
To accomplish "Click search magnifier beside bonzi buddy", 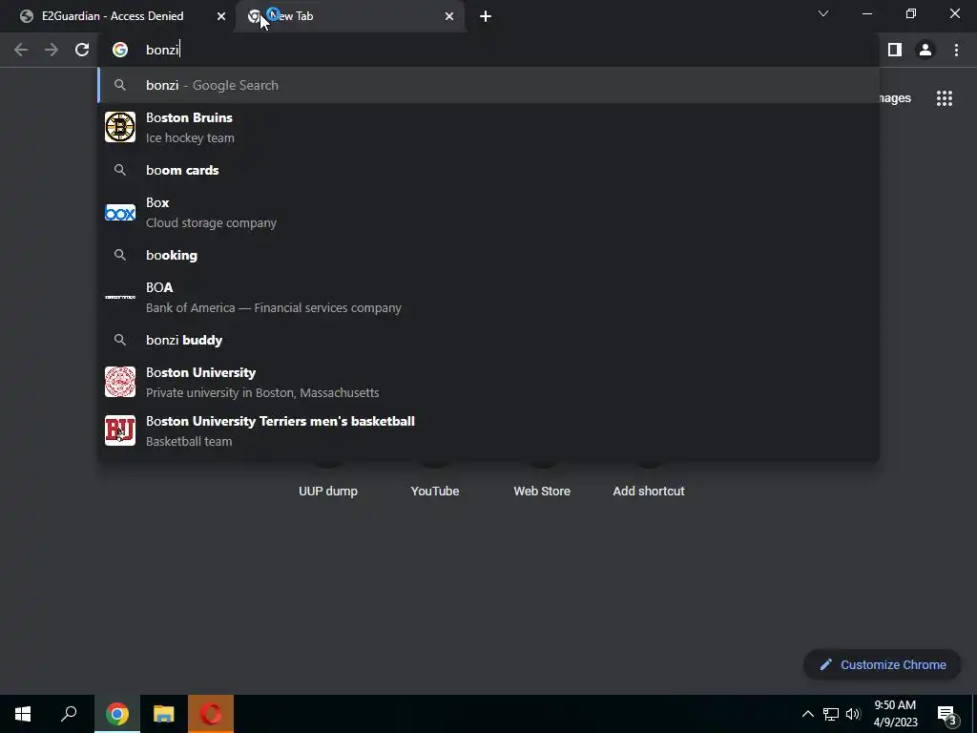I will point(120,340).
